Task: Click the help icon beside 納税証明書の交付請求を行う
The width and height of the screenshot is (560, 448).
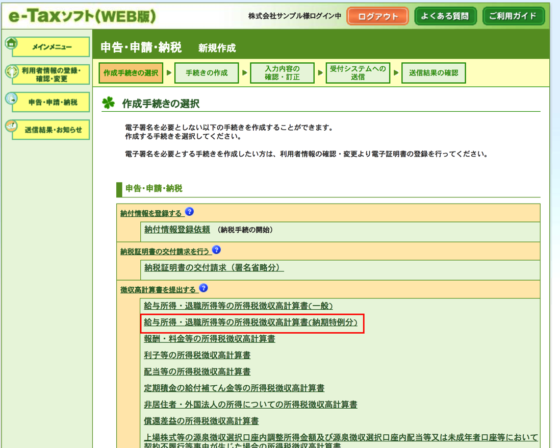Action: tap(216, 250)
